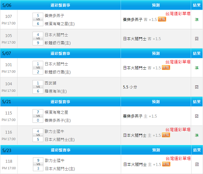Click the green 準 result mark for game 101
Screen dimensions: 203x174
click(x=197, y=68)
